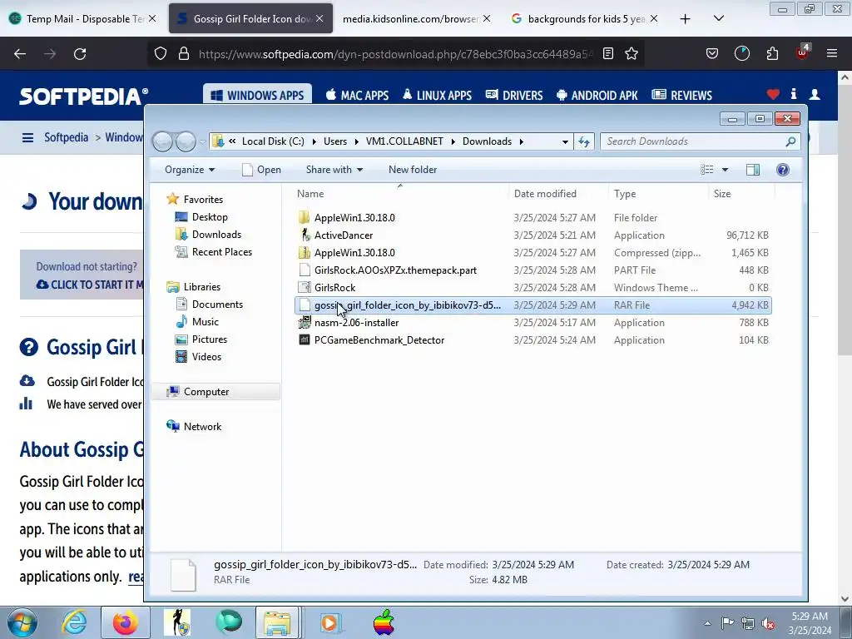852x639 pixels.
Task: Click the padlock site security icon
Action: 184,54
